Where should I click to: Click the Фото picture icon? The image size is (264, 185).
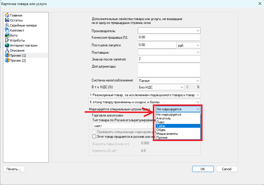point(7,35)
